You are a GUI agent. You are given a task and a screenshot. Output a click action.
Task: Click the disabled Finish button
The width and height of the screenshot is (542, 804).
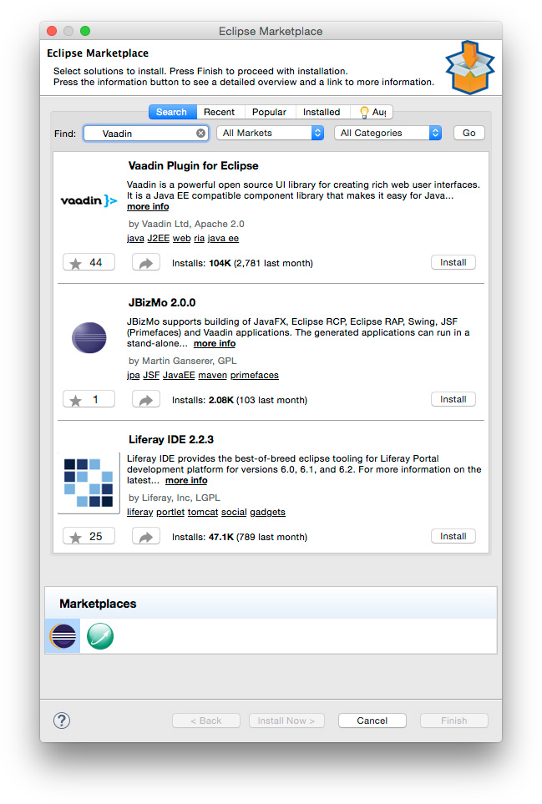454,721
